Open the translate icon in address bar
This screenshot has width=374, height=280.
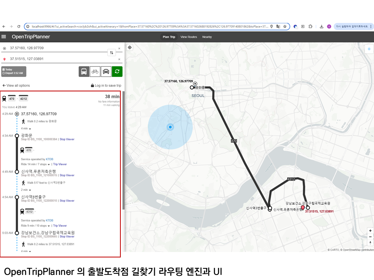278,26
